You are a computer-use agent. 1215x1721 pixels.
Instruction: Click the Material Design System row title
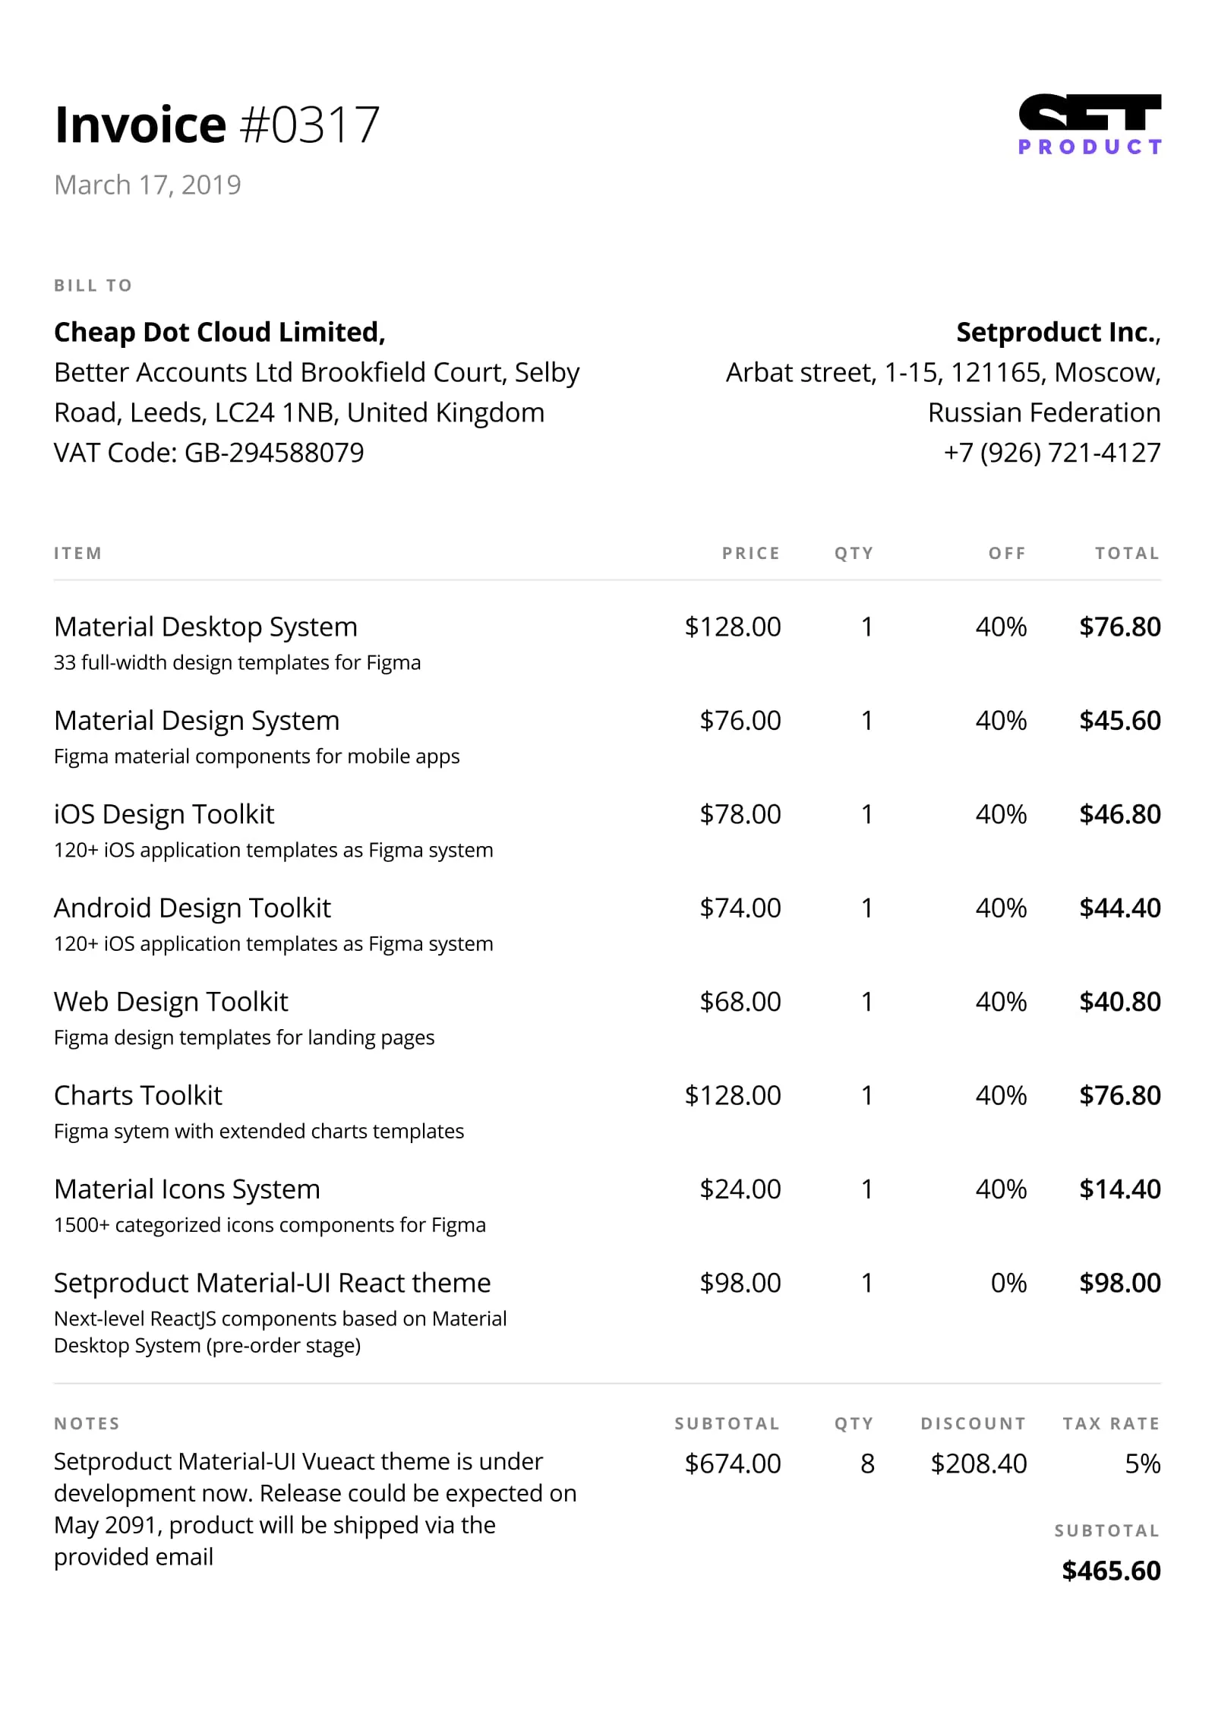point(197,720)
